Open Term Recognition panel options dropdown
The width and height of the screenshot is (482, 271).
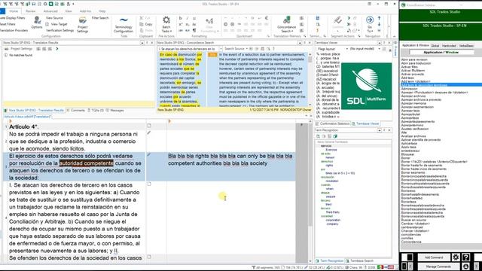(380, 130)
